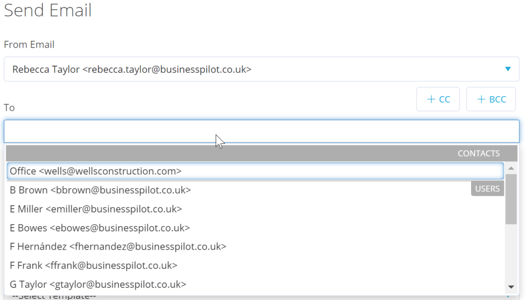
Task: Click the From Email dropdown arrow
Action: tap(508, 69)
